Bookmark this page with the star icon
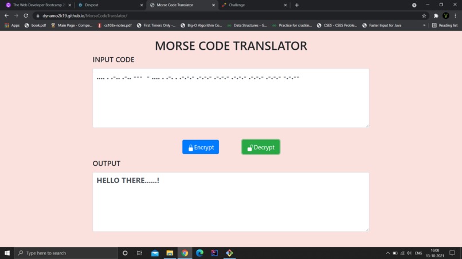This screenshot has width=462, height=259. coord(424,15)
